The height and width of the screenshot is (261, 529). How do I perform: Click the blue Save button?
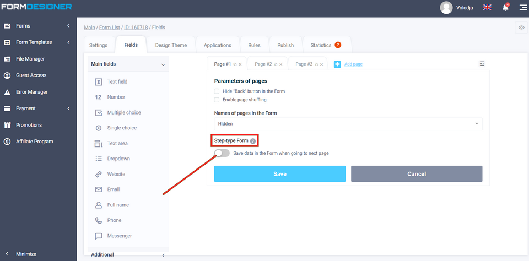click(279, 174)
